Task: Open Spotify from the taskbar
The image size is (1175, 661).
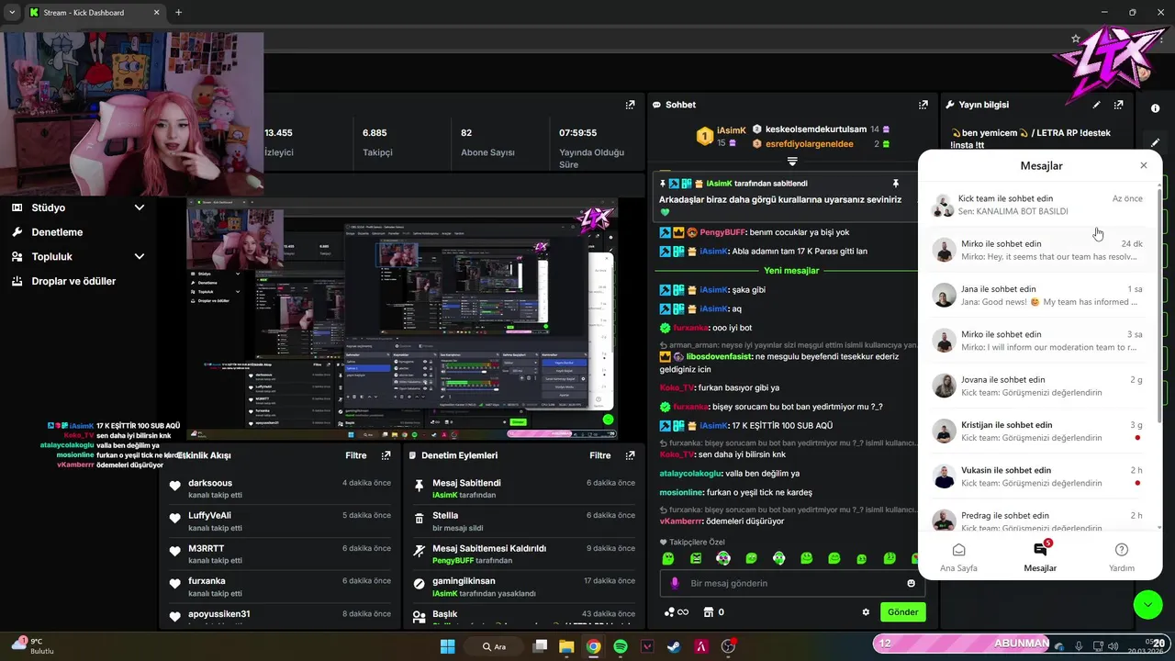Action: tap(621, 646)
